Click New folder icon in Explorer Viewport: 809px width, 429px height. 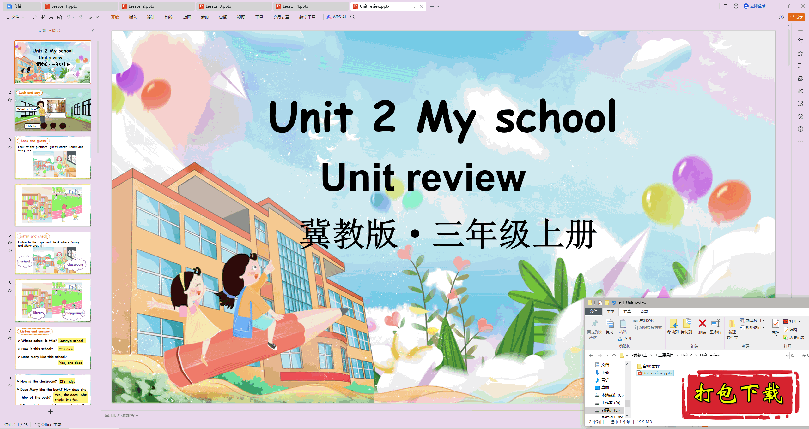732,324
